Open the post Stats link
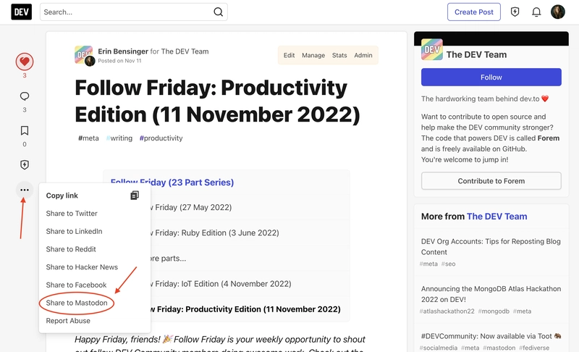 [x=339, y=55]
